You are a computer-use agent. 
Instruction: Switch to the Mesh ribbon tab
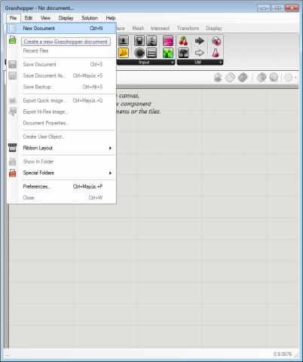pyautogui.click(x=138, y=29)
